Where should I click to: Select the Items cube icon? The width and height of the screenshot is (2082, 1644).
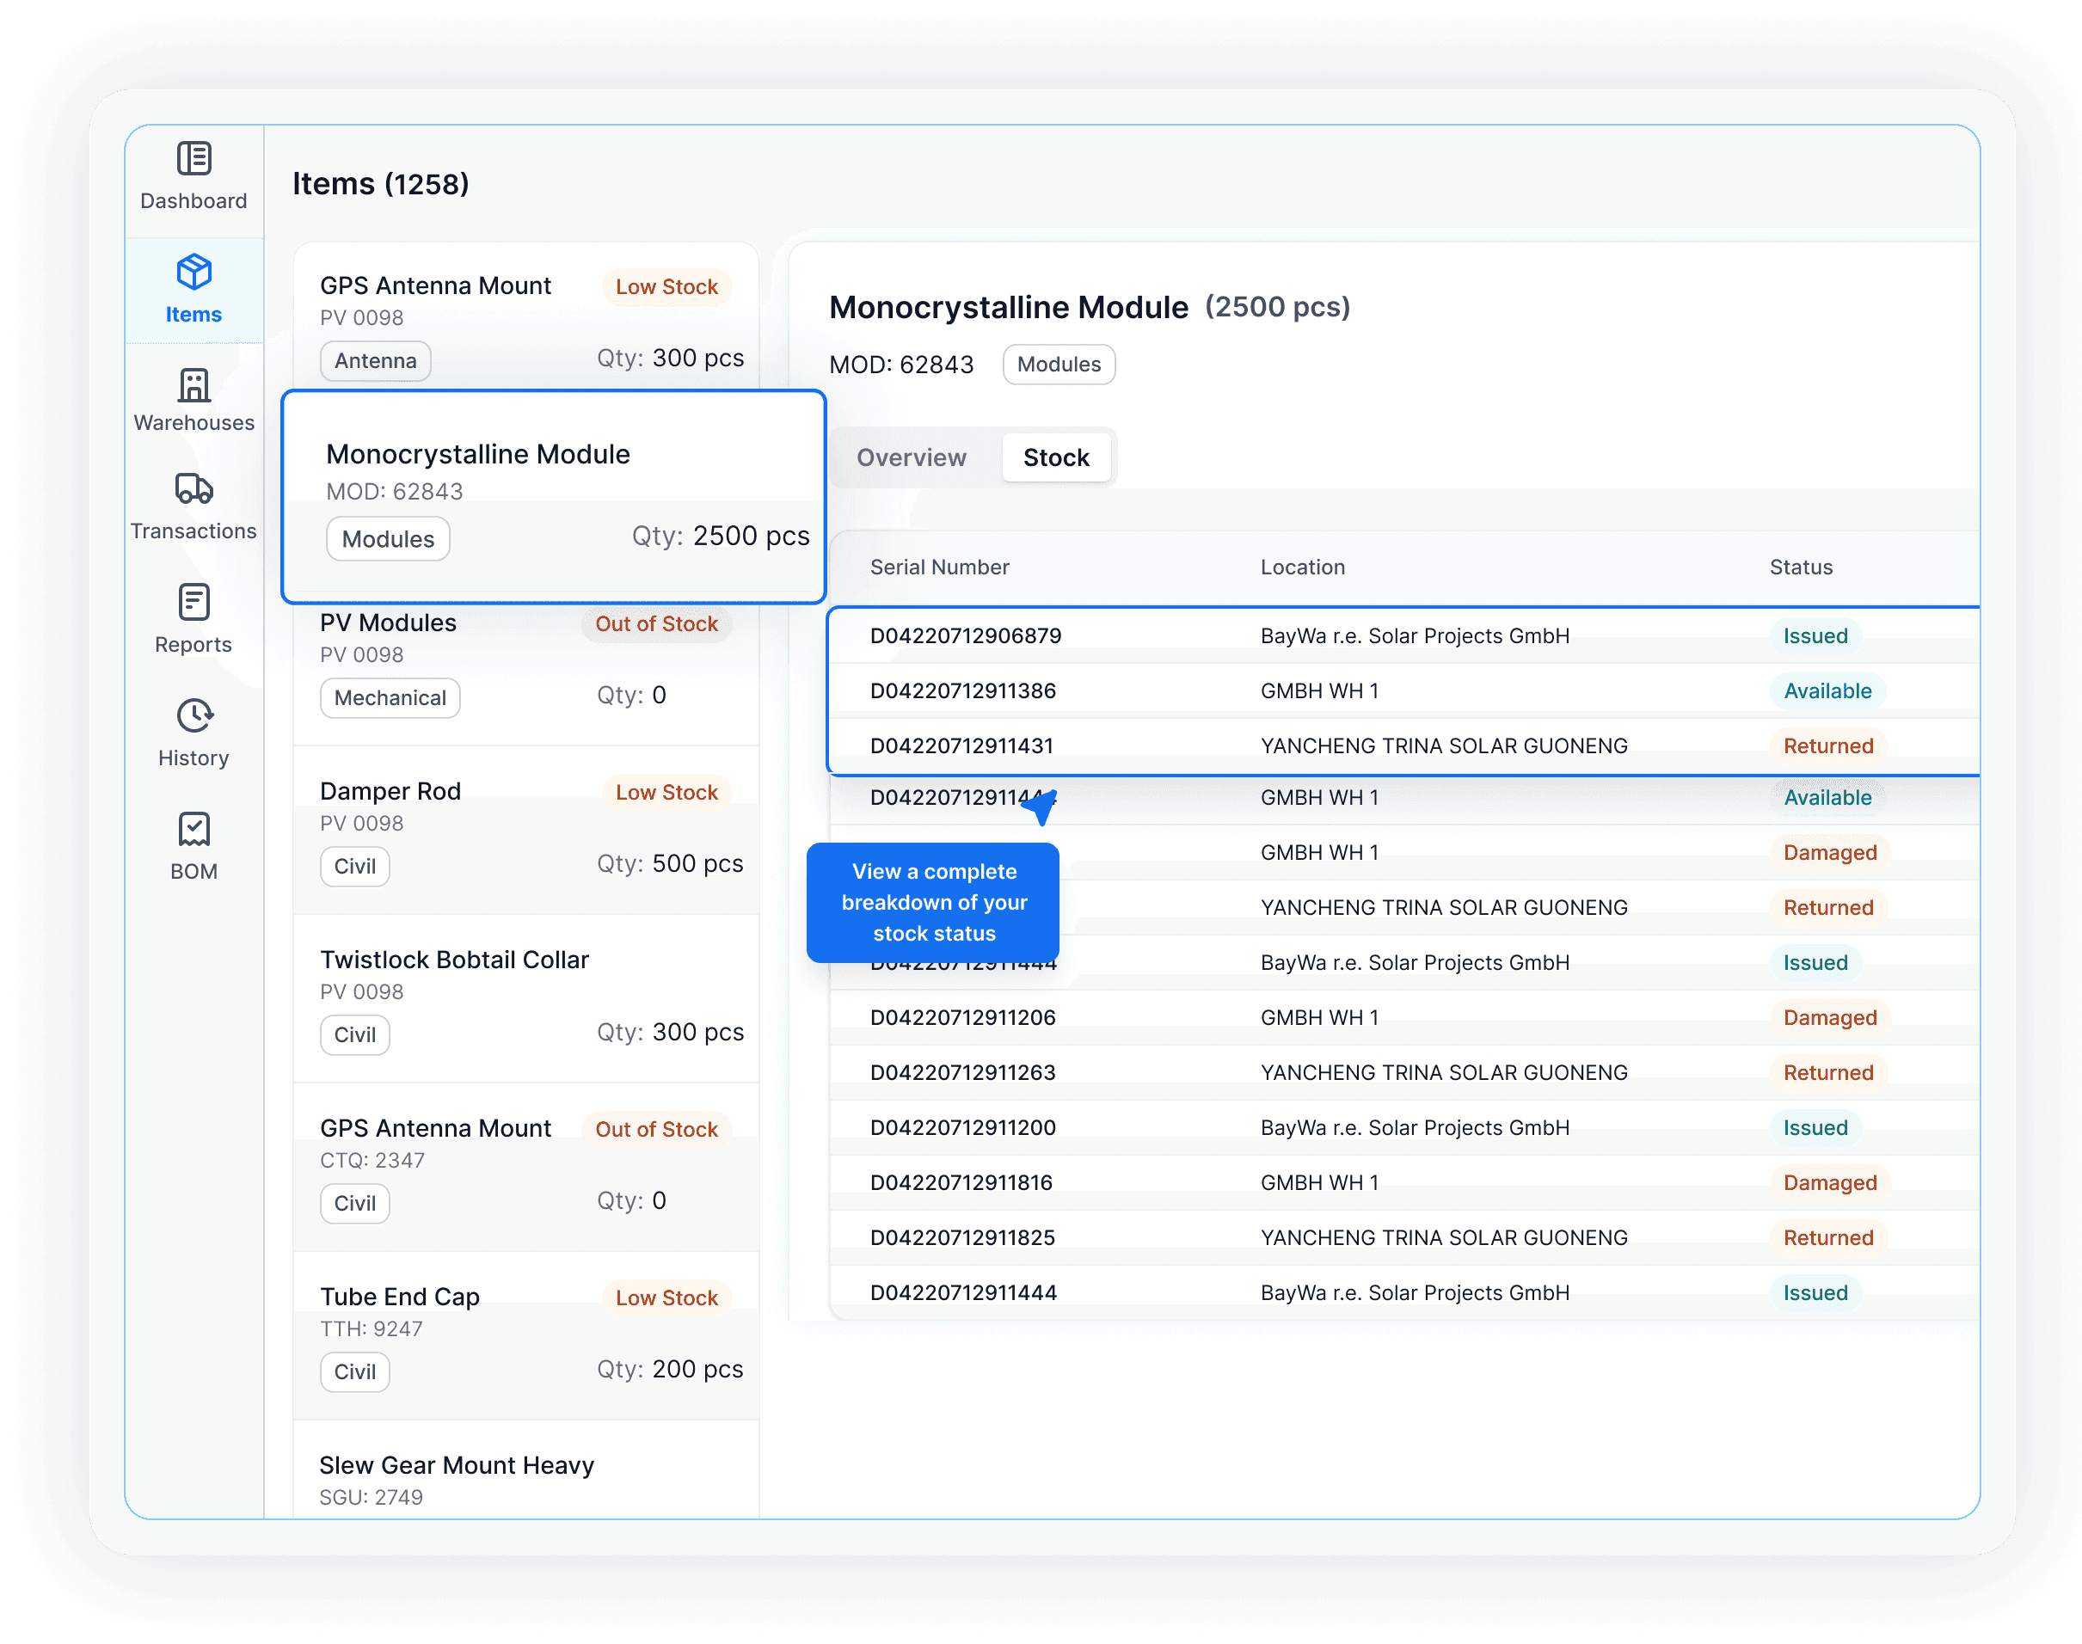coord(193,272)
